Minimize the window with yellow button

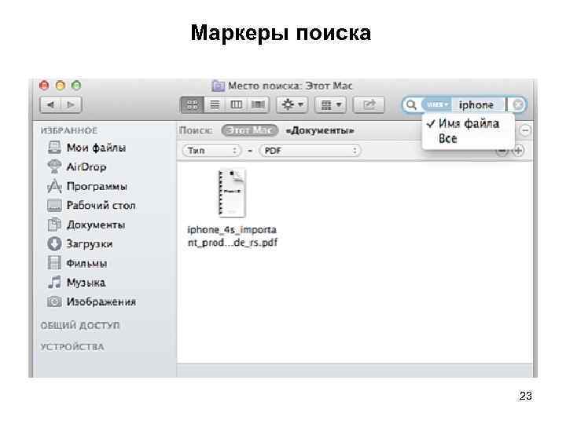(61, 86)
